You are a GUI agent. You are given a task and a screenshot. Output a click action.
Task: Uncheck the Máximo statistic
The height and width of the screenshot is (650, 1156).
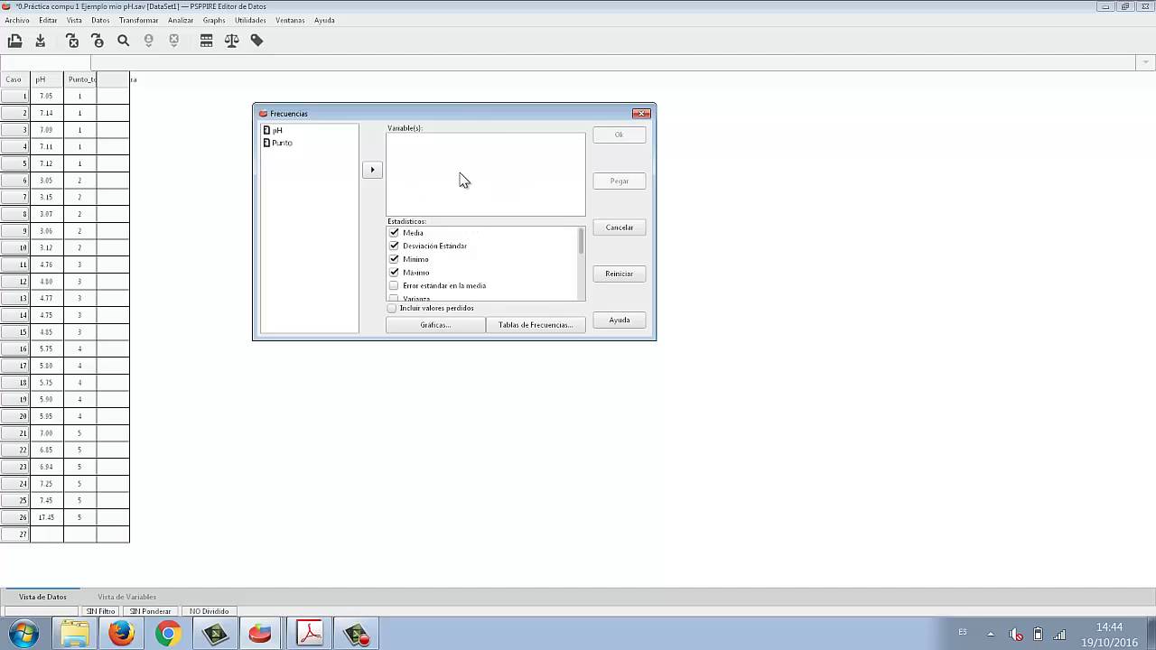pos(394,272)
